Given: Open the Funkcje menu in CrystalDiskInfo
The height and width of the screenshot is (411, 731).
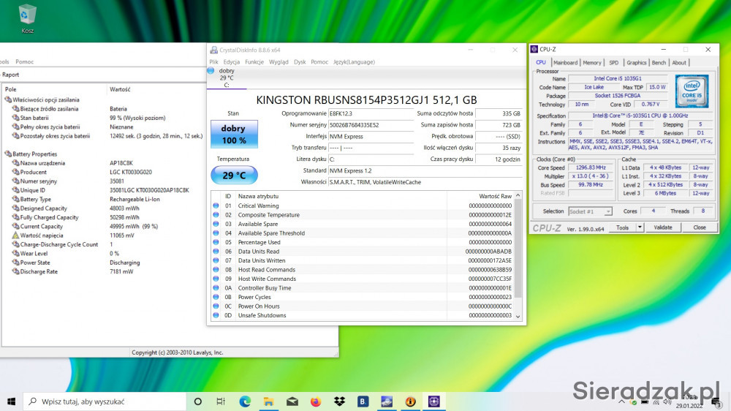Looking at the screenshot, I should tap(254, 62).
